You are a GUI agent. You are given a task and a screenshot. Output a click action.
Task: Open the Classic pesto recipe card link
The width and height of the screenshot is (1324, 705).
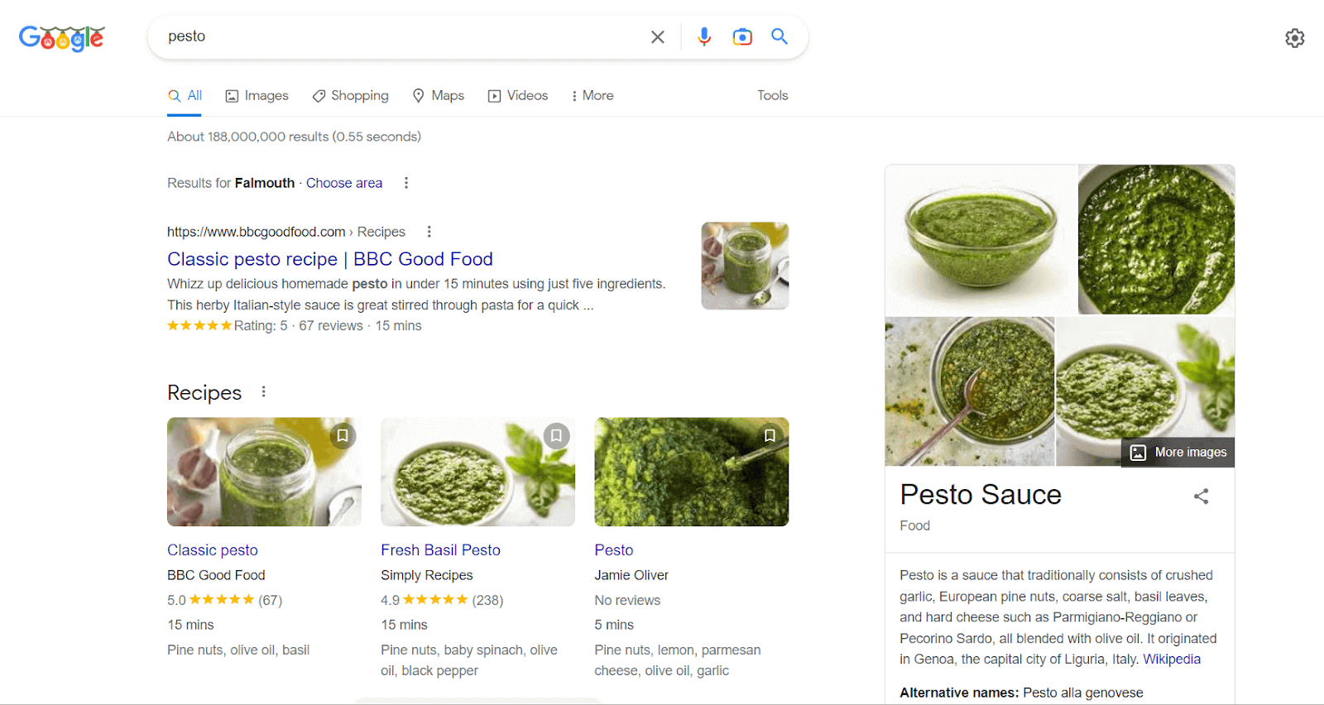tap(213, 550)
